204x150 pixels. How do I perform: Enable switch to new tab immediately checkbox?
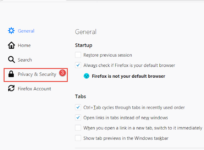pyautogui.click(x=78, y=128)
